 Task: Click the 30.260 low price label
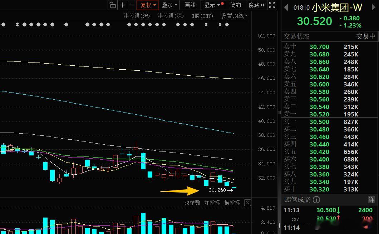coord(217,190)
